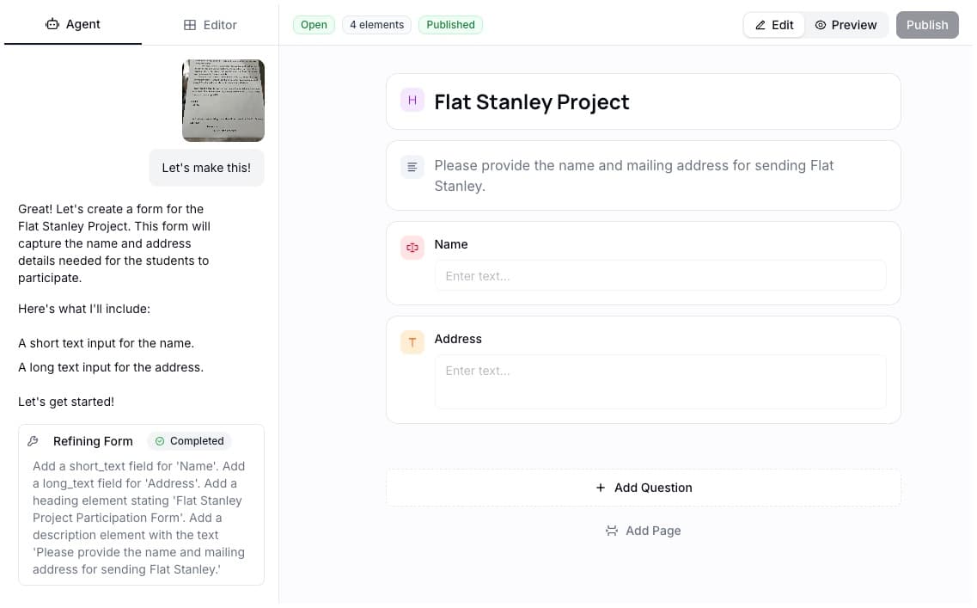
Task: Click the description element icon
Action: coord(412,167)
